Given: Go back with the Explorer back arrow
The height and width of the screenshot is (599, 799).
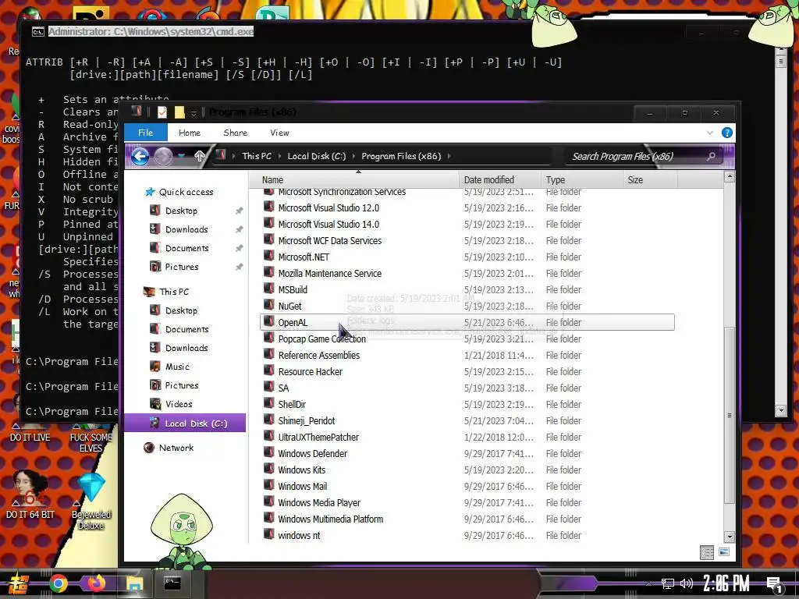Looking at the screenshot, I should 140,156.
